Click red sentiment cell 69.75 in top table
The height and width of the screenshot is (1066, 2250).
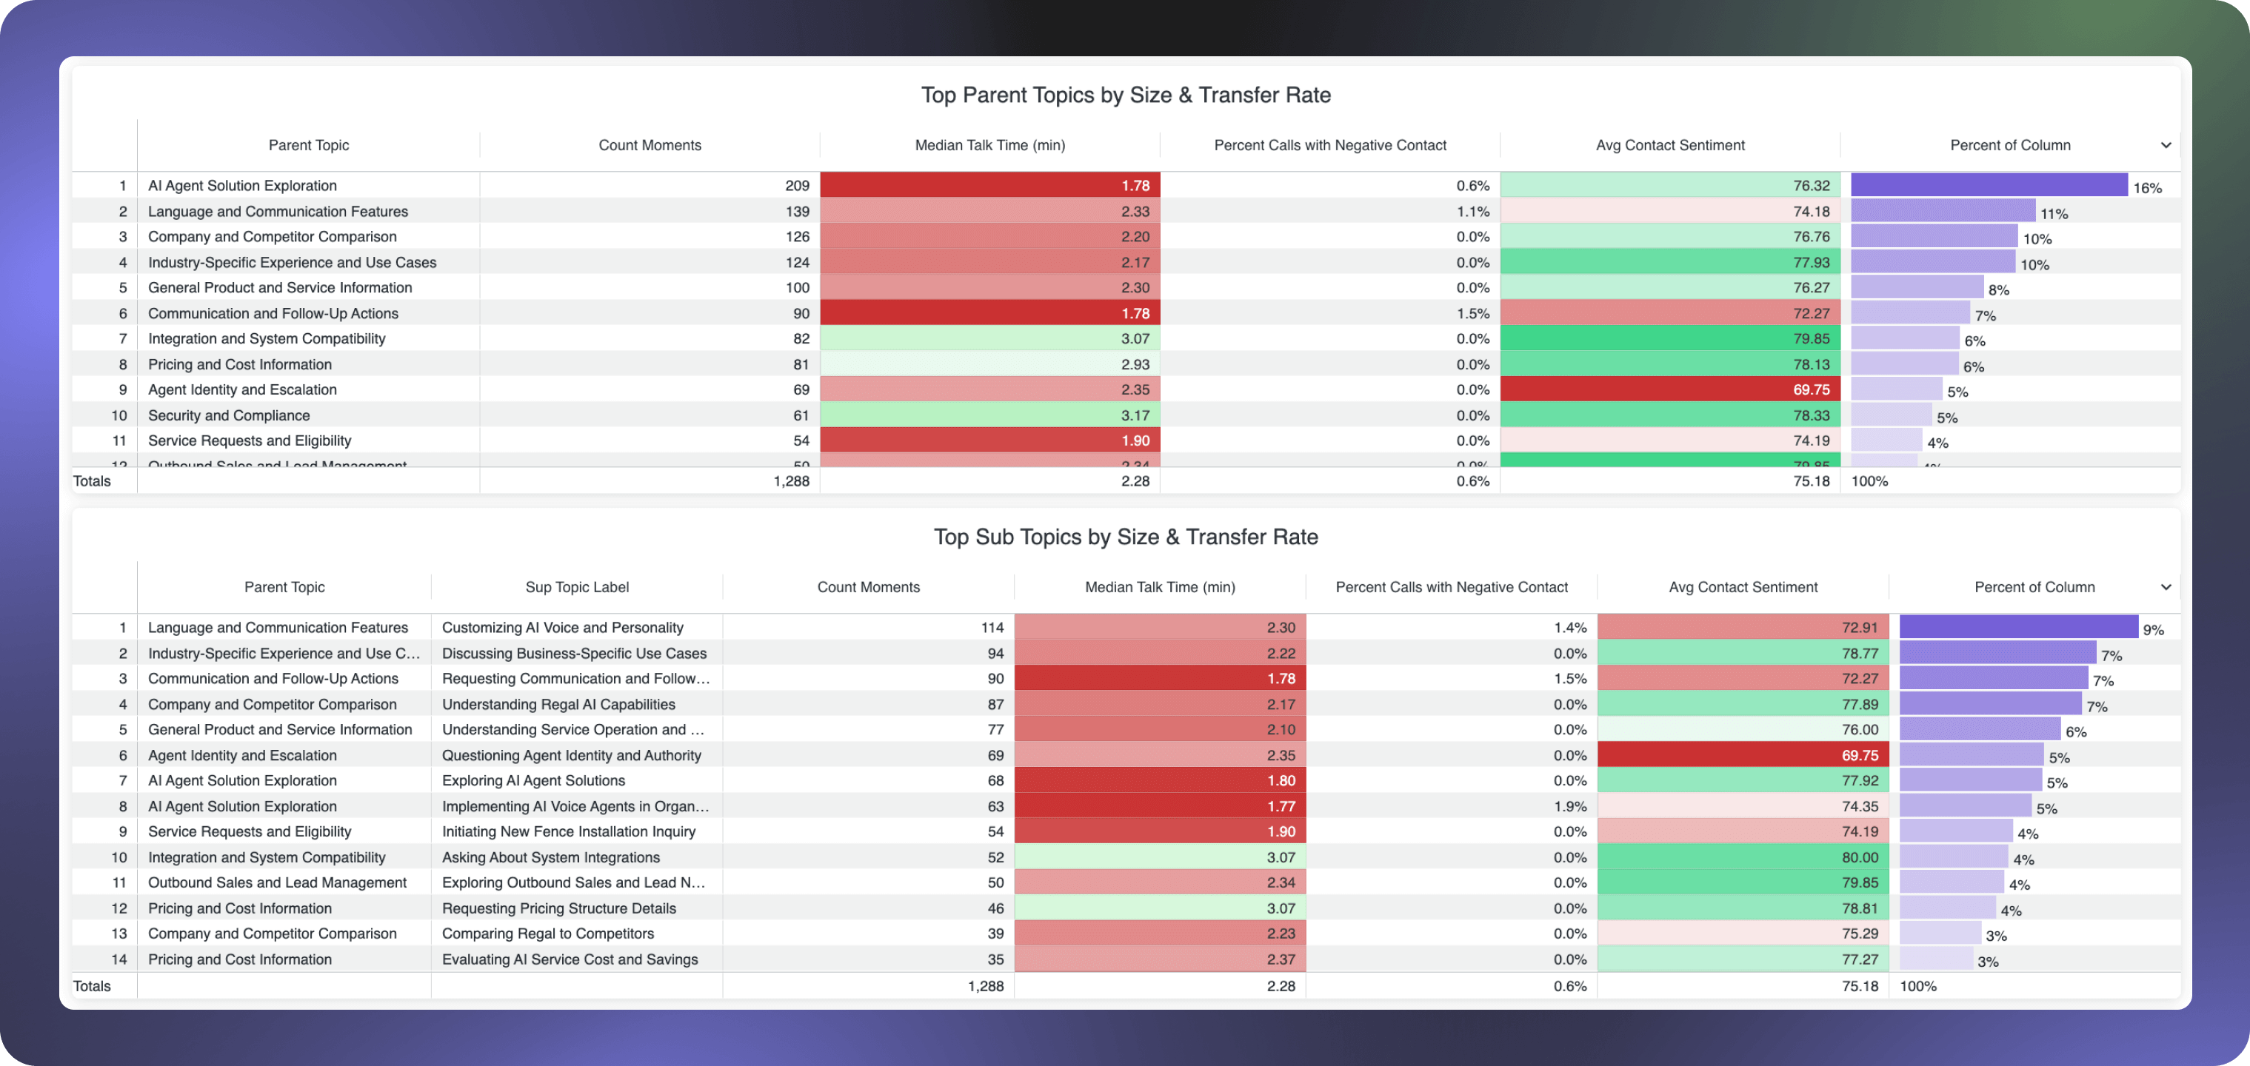(1669, 389)
